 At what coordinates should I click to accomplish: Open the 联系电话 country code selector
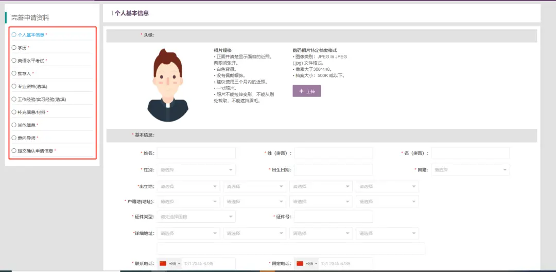(170, 263)
